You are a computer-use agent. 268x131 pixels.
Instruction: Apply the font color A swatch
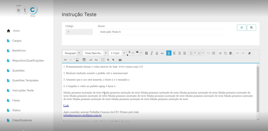click(129, 53)
